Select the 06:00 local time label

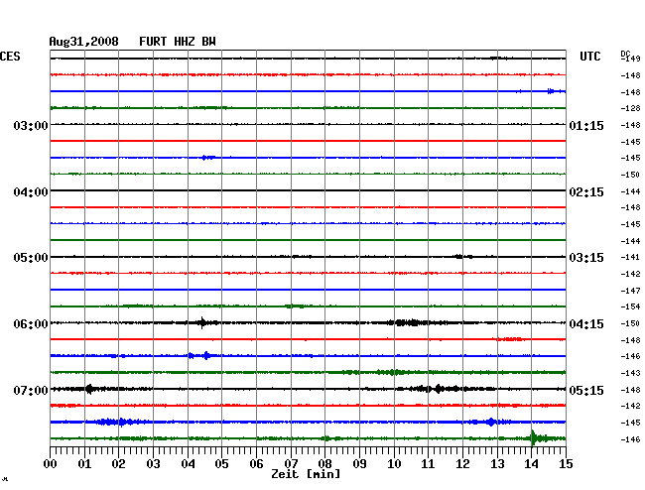click(x=31, y=324)
